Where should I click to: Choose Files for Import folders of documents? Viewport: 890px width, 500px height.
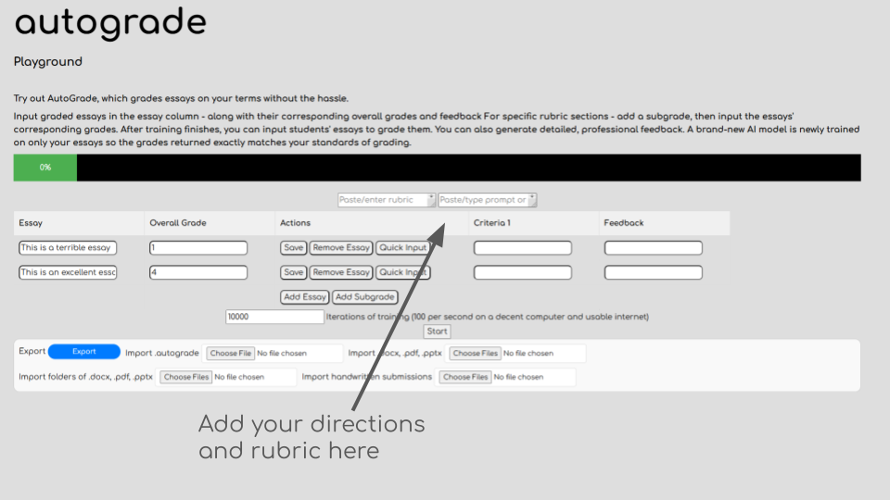click(x=186, y=377)
